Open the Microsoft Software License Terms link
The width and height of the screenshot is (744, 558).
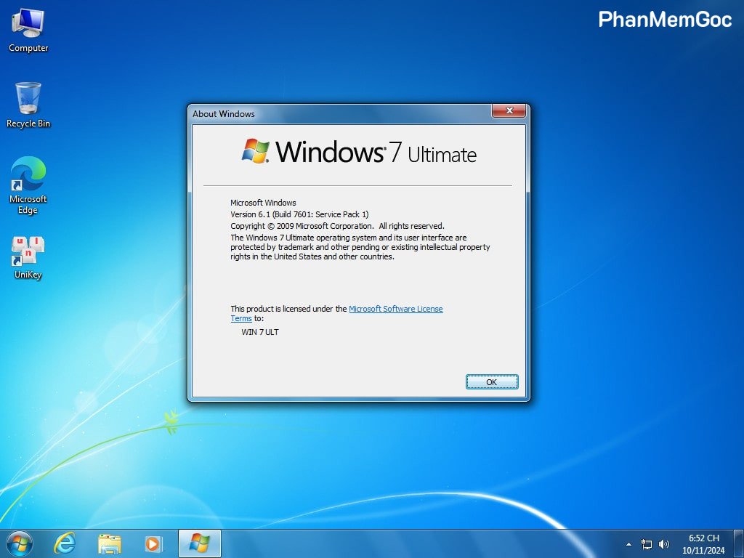point(395,309)
